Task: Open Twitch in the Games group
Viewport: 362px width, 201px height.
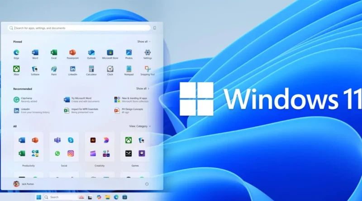Action: pyautogui.click(x=142, y=153)
